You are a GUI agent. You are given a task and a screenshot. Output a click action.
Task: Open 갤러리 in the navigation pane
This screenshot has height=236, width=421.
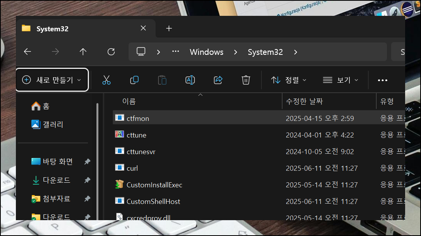[x=47, y=124]
